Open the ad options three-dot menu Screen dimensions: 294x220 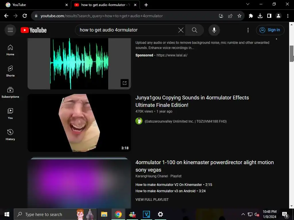coord(276,39)
